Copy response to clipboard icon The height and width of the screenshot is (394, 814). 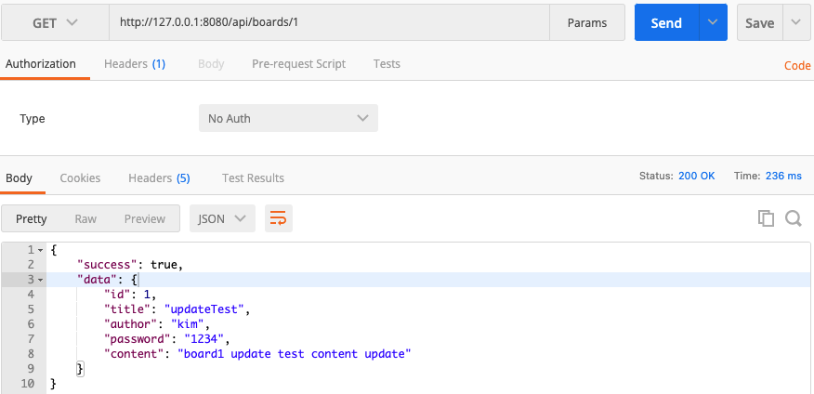pos(767,218)
